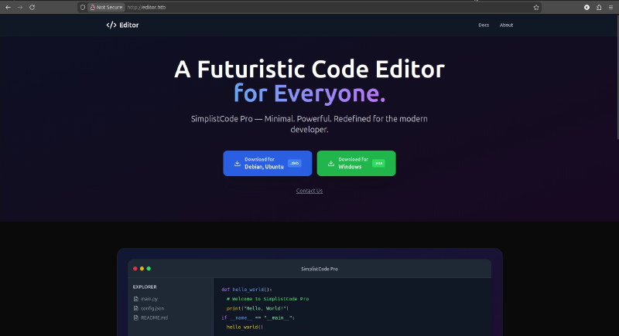Viewport: 619px width, 336px height.
Task: Click the address bar showing editor.htb
Action: point(309,7)
